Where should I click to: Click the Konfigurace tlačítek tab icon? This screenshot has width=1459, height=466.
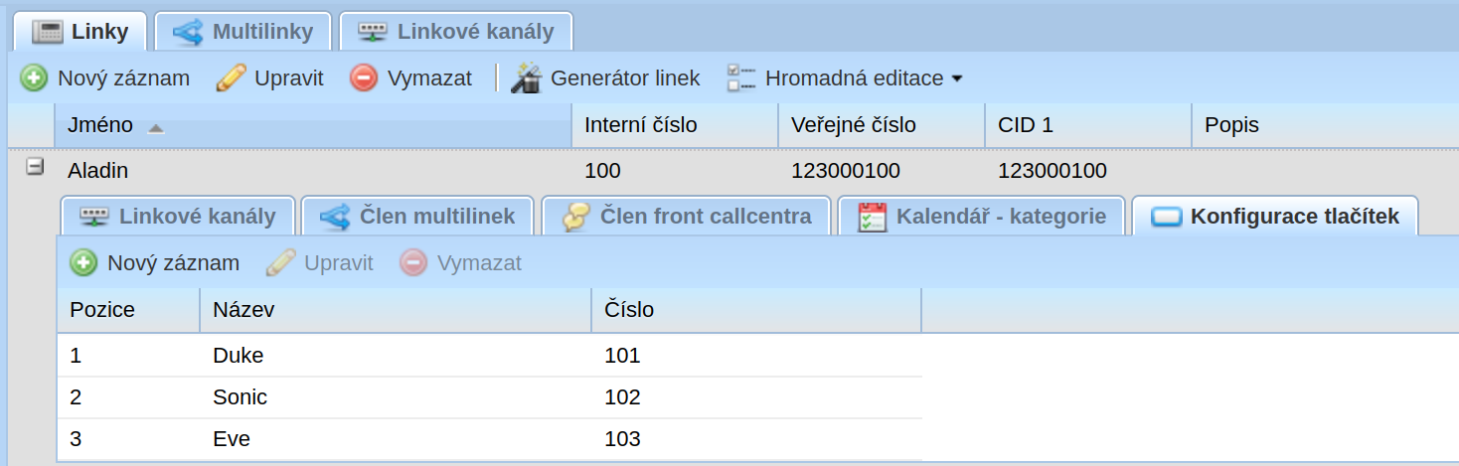click(x=1167, y=217)
